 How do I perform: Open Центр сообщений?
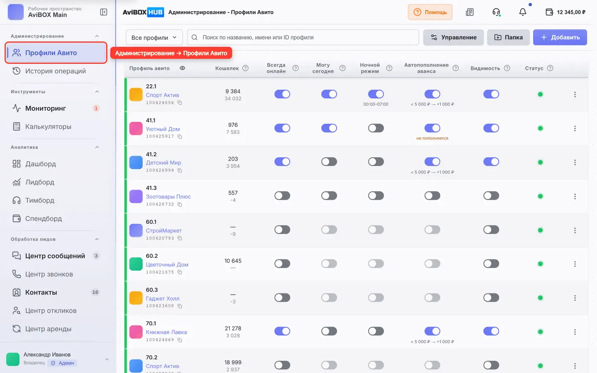pos(56,256)
